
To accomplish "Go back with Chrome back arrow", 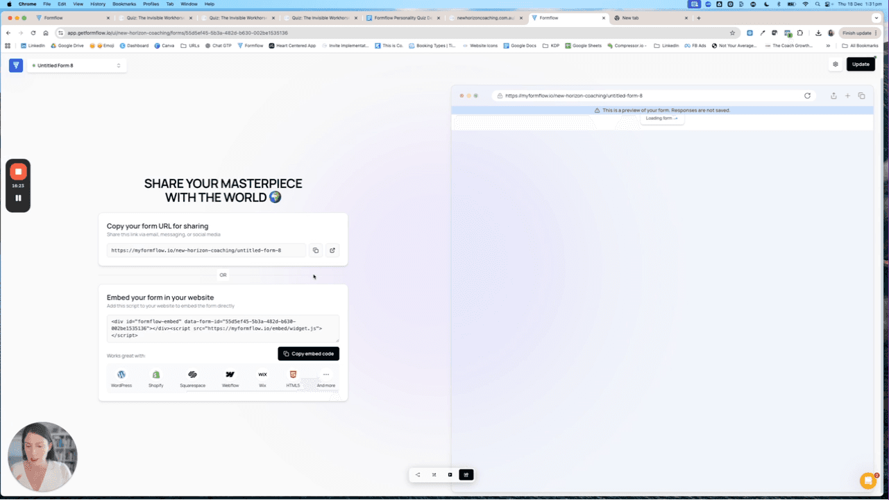I will (8, 33).
